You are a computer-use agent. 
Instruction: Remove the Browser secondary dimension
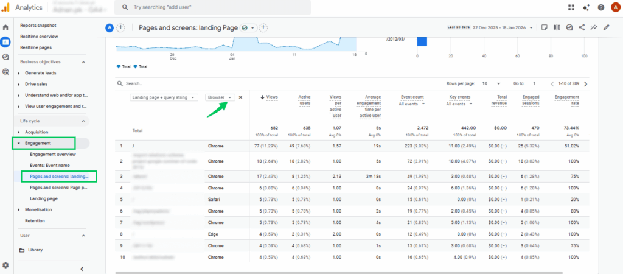click(x=240, y=97)
